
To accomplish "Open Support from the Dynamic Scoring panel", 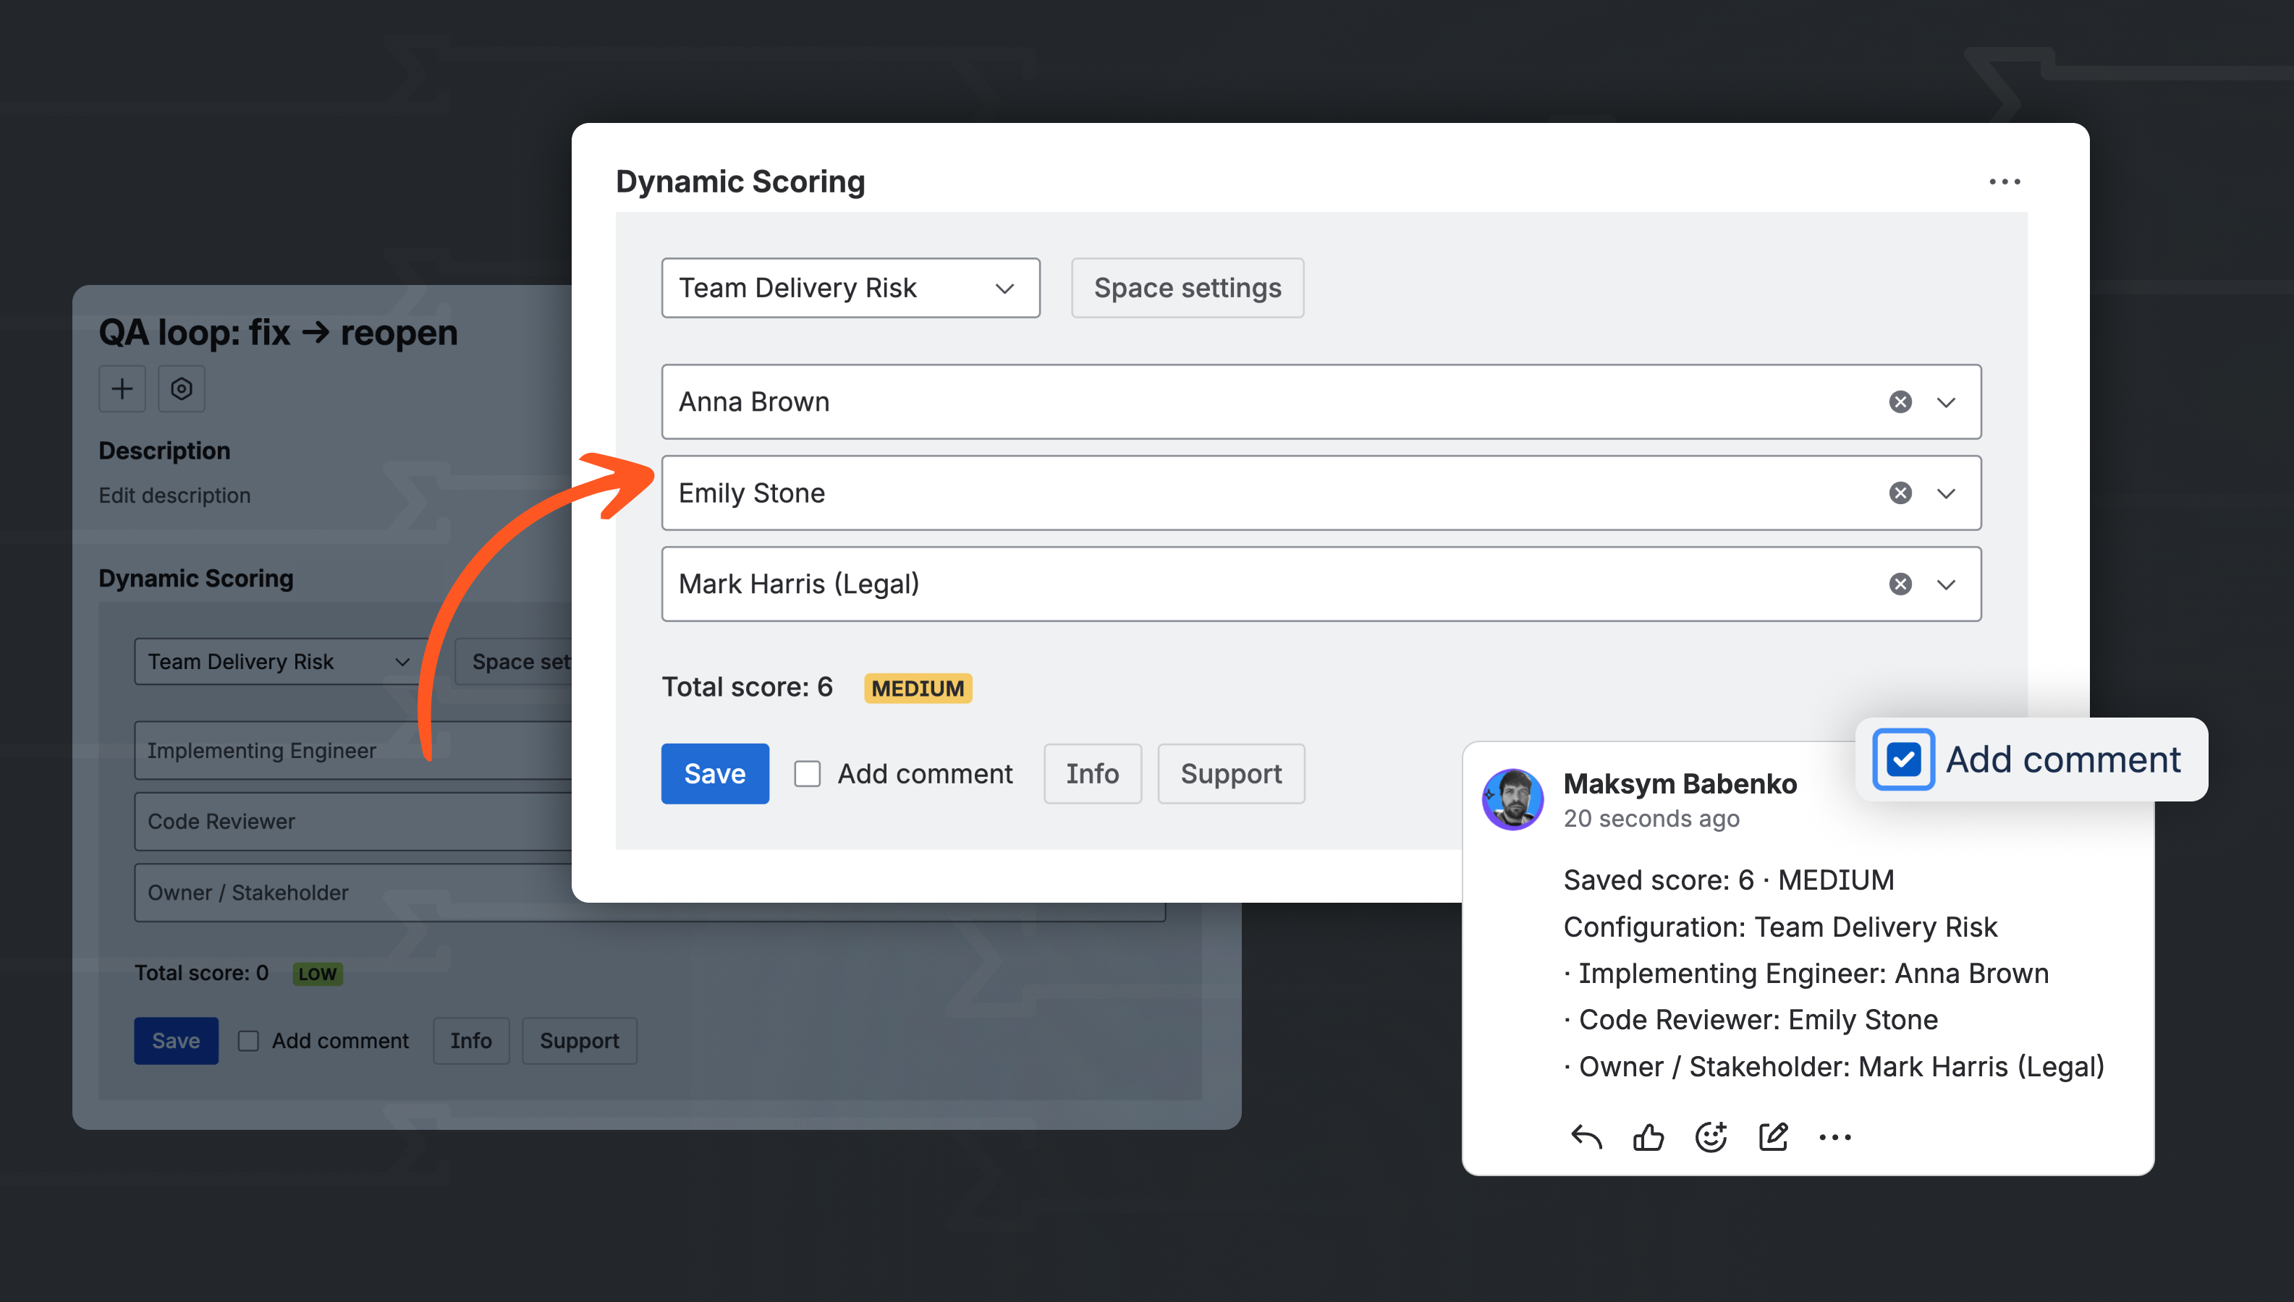I will 1232,773.
